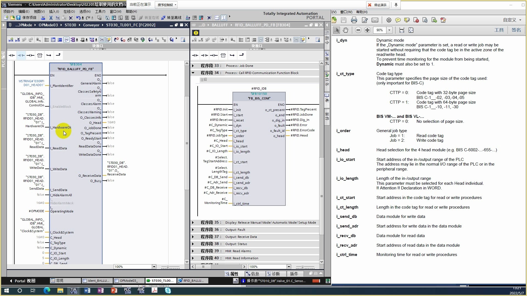Select the hand pan tool in PDF viewer
The width and height of the screenshot is (527, 296).
[x=346, y=30]
